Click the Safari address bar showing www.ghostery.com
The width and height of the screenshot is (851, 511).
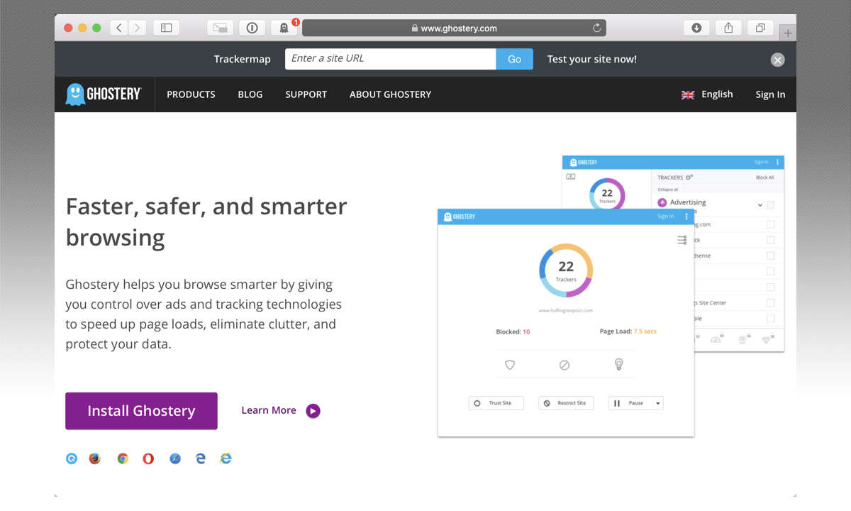pos(454,28)
